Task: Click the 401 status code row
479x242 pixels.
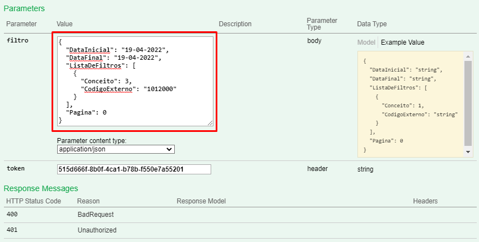Action: (x=12, y=230)
